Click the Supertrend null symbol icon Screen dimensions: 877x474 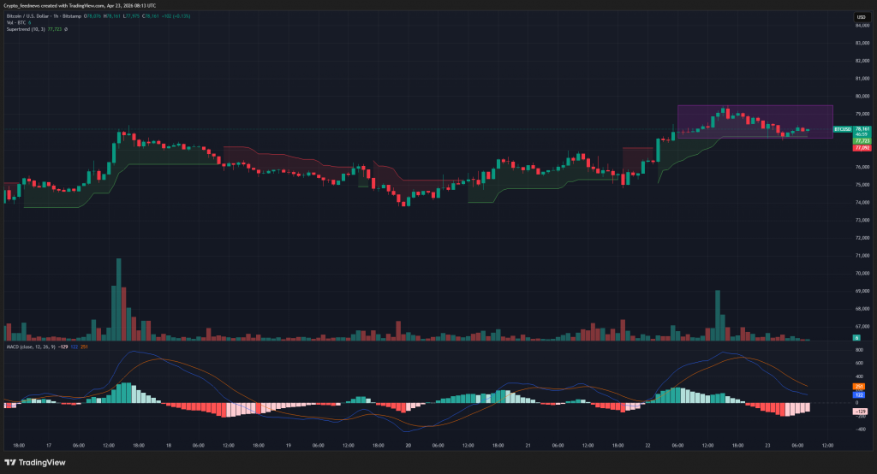66,29
